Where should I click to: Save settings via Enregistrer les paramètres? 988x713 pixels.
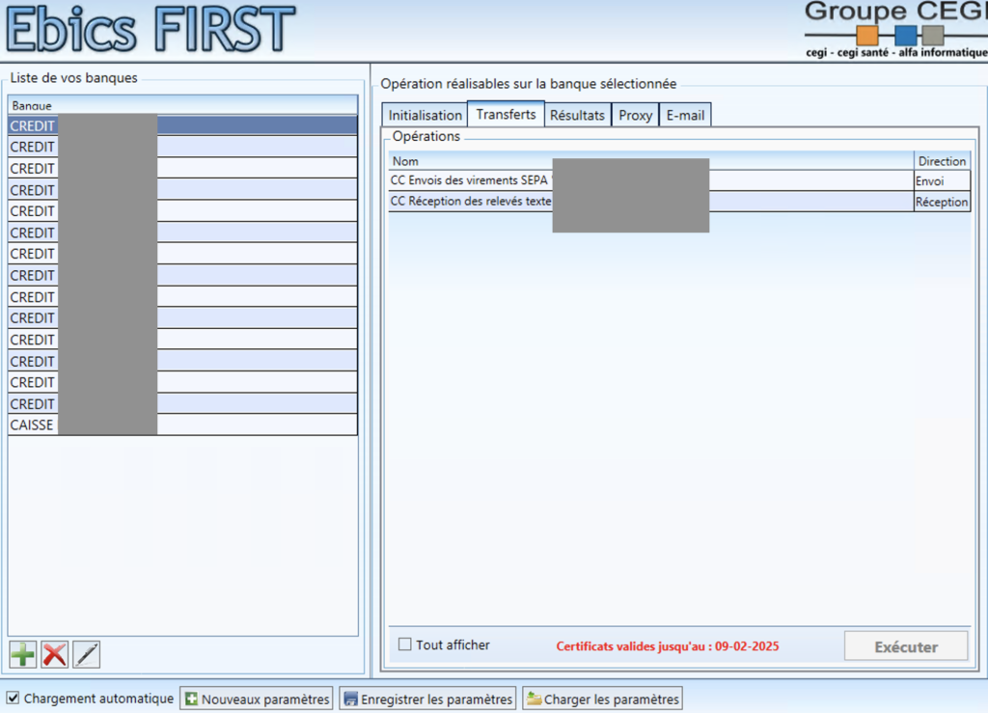(x=427, y=699)
